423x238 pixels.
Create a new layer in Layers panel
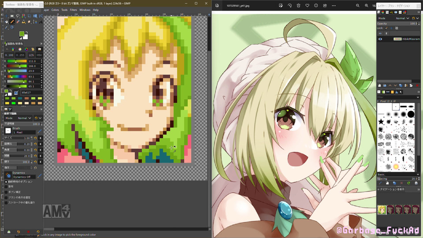point(379,86)
